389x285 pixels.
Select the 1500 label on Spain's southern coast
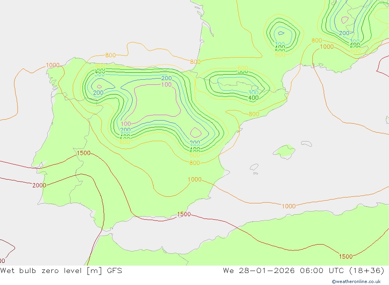coord(184,214)
